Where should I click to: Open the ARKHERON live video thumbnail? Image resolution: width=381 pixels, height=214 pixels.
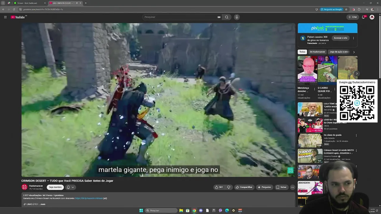tap(310, 188)
